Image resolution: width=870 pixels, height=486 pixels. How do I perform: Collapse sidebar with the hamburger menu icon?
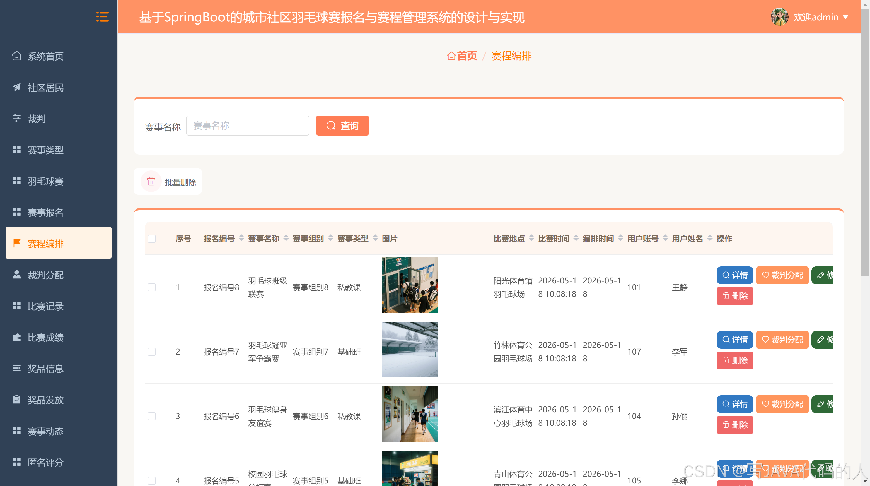tap(102, 17)
